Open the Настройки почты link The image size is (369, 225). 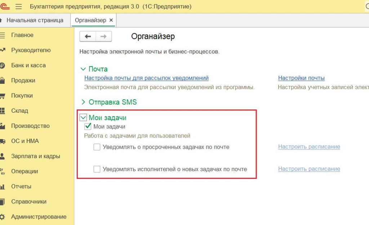tap(301, 78)
